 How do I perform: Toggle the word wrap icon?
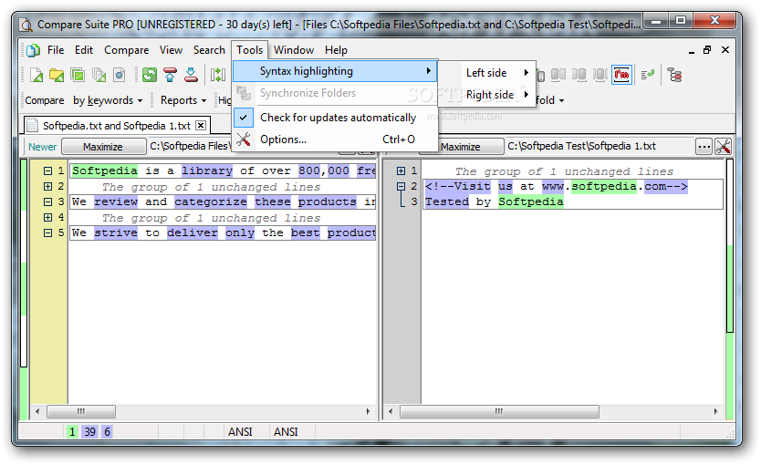[x=648, y=75]
